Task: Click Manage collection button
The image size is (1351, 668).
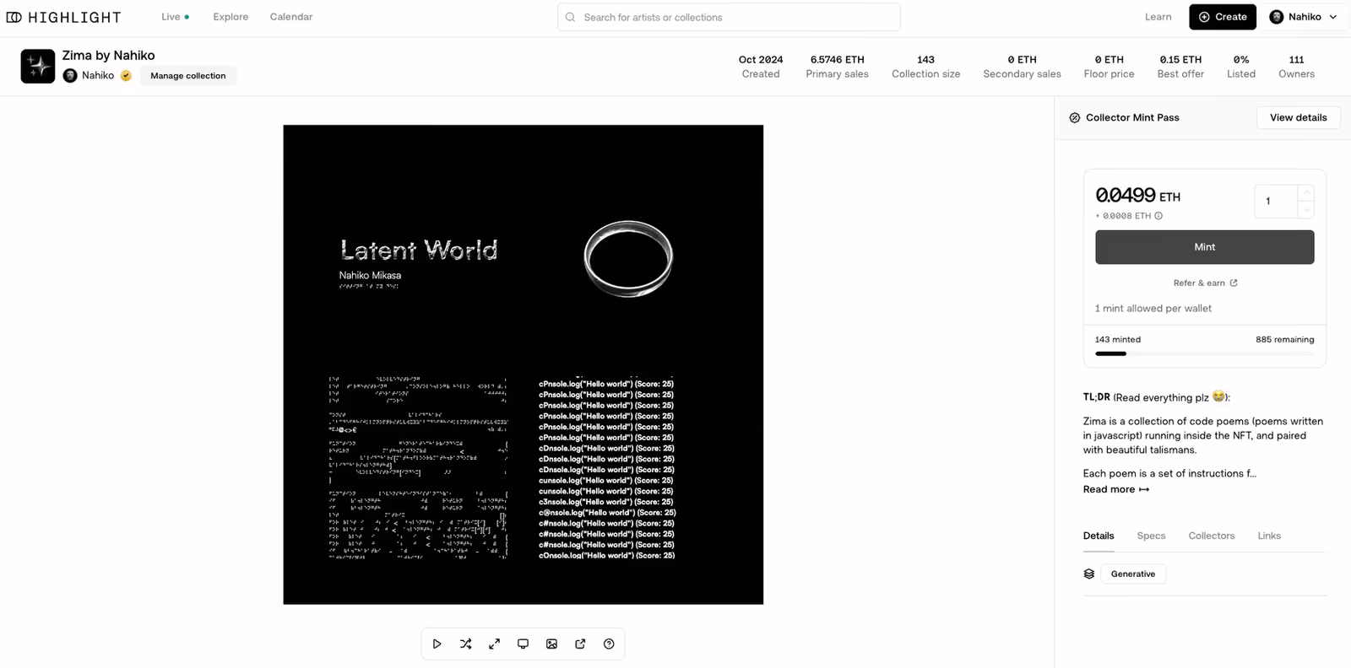Action: 188,76
